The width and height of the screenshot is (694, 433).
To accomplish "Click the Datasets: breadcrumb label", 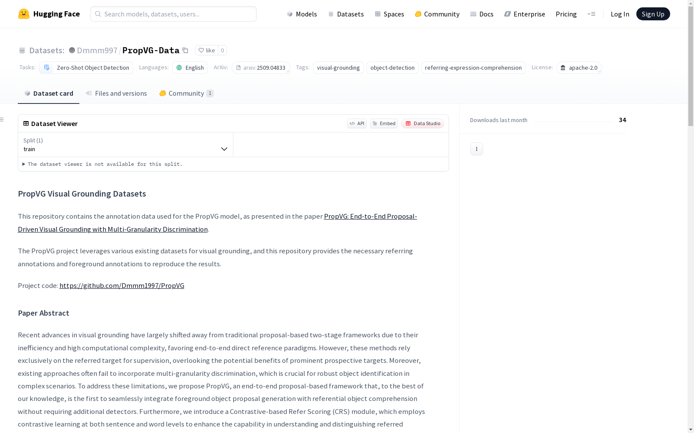I will tap(46, 50).
